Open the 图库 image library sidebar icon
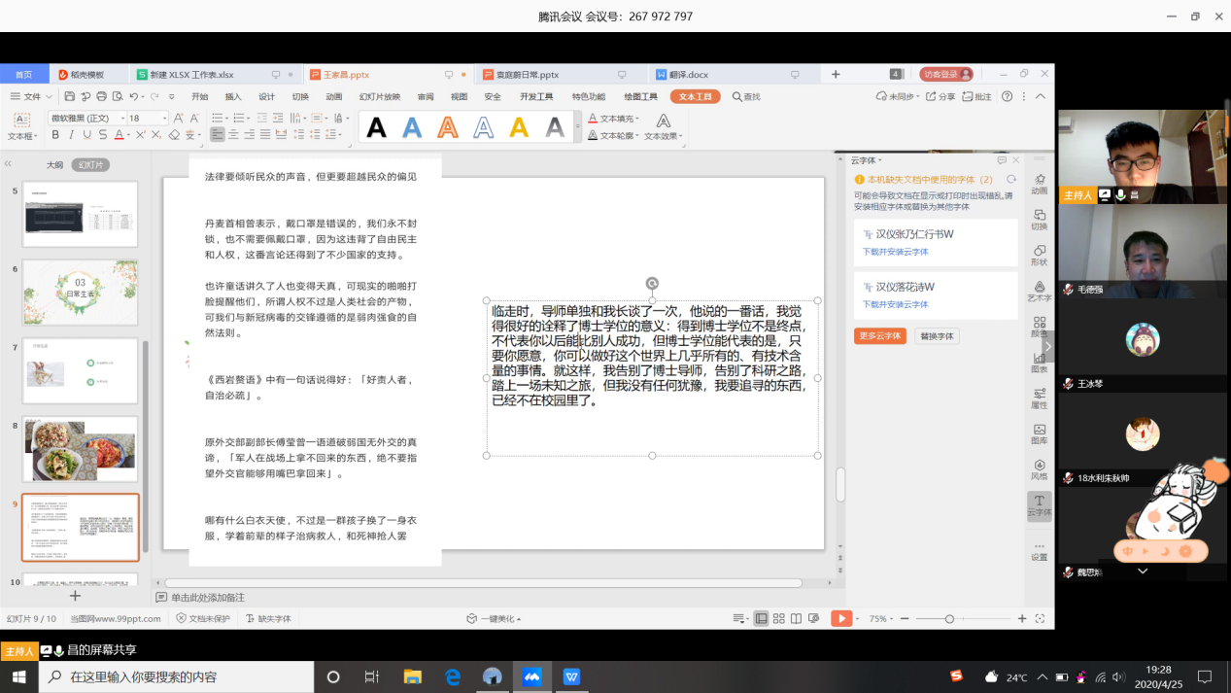1231x693 pixels. [x=1039, y=433]
